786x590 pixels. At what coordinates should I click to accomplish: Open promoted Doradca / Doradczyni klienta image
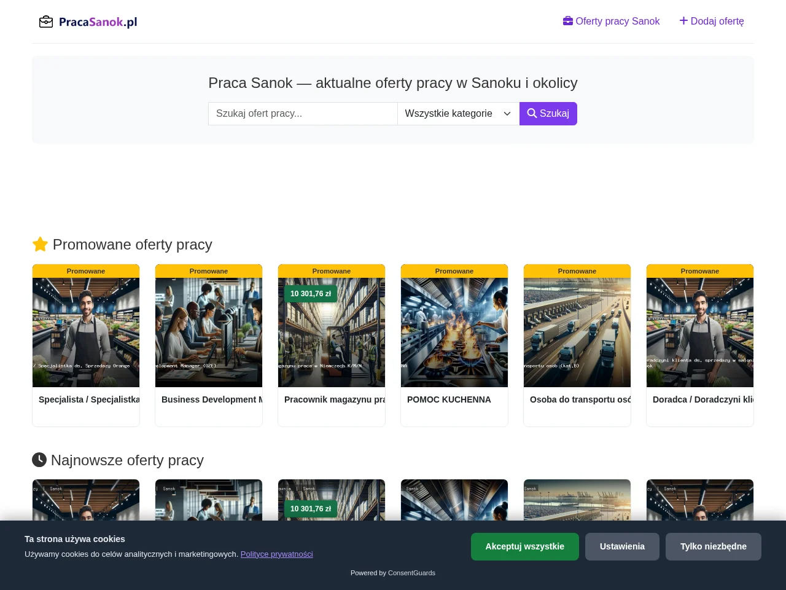tap(700, 332)
